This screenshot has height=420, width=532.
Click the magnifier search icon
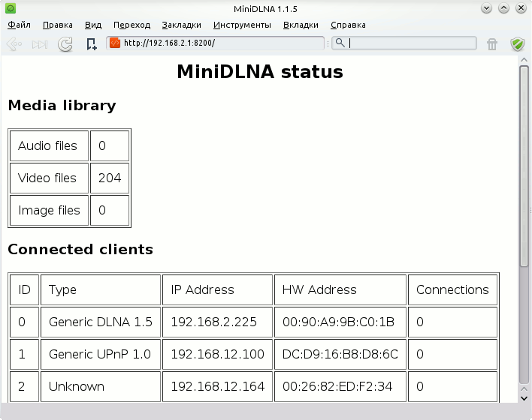pyautogui.click(x=340, y=43)
